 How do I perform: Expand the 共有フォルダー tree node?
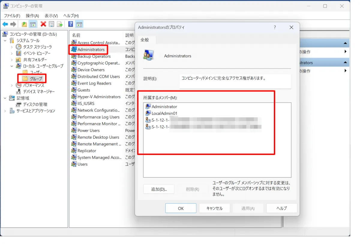click(12, 60)
